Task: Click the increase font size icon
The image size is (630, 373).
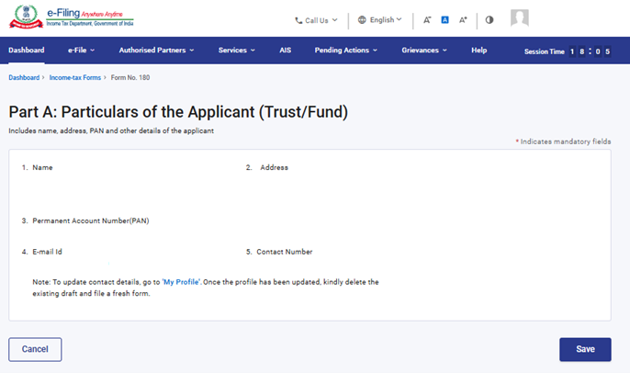Action: tap(463, 19)
